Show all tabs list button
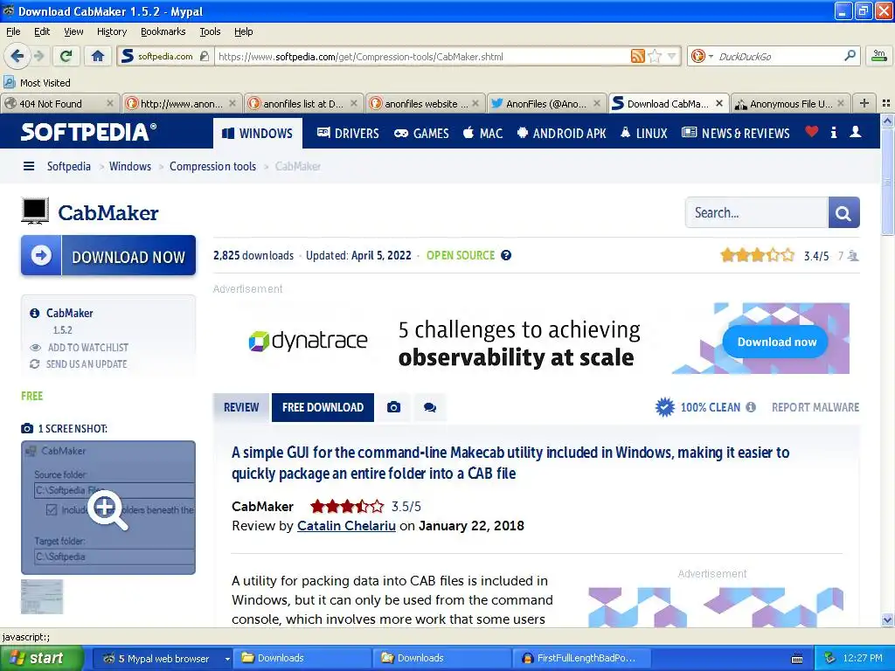895x671 pixels. [x=886, y=103]
